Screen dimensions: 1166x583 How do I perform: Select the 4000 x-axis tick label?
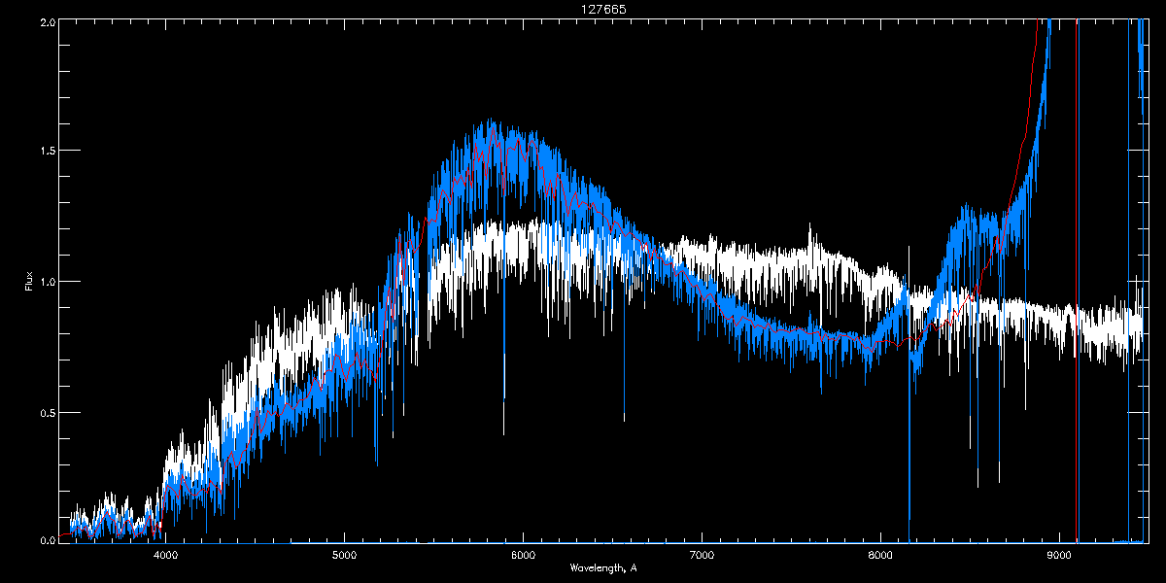tap(166, 556)
